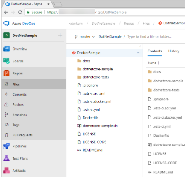Click Files in the top breadcrumb
This screenshot has height=177, width=185.
[x=146, y=24]
